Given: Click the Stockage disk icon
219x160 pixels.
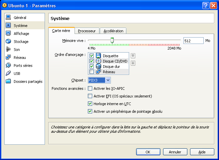Looking at the screenshot, I should tap(8, 41).
